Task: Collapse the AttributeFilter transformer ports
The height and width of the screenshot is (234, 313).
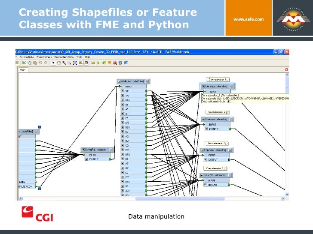Action: point(119,81)
